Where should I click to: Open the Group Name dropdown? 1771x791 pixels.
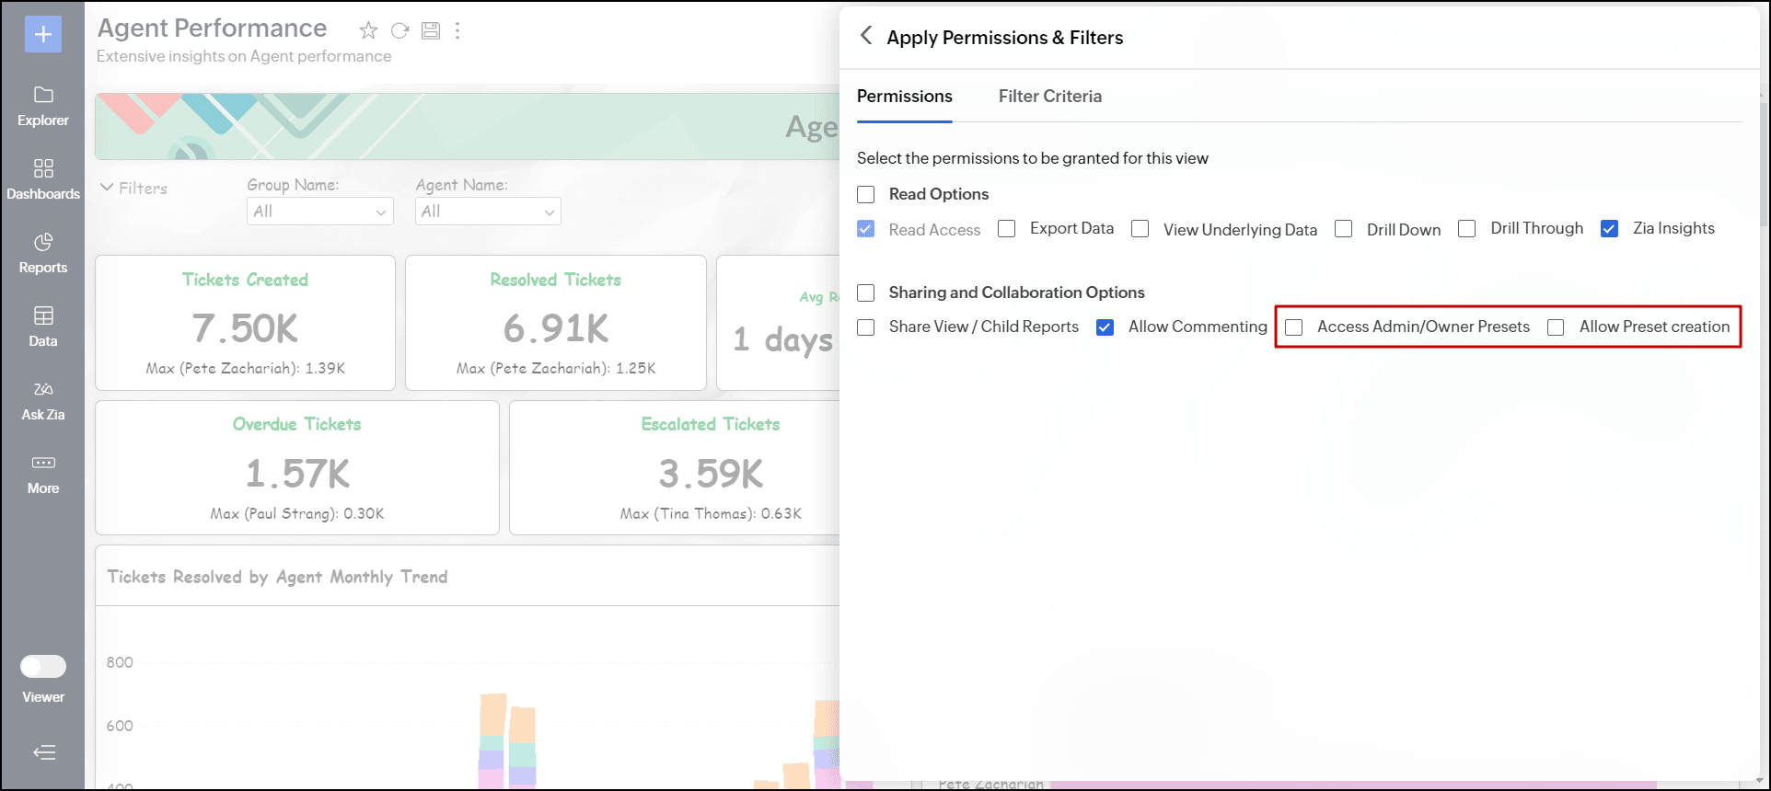319,212
